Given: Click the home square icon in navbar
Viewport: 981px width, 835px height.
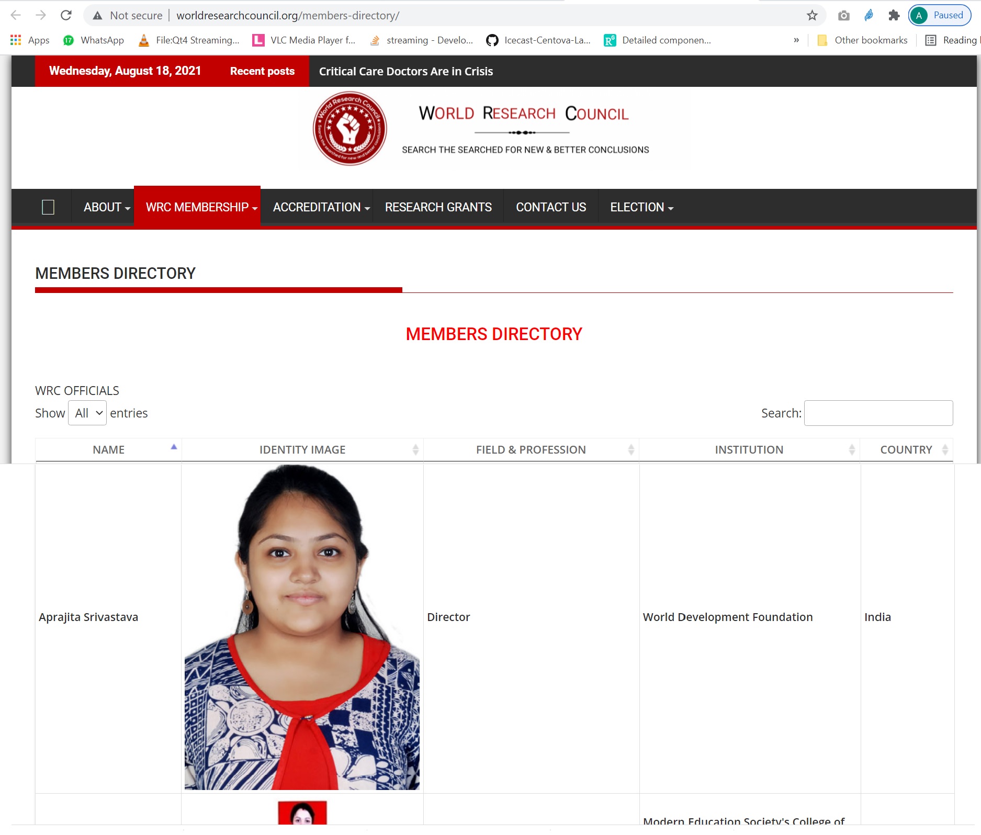Looking at the screenshot, I should (x=48, y=207).
